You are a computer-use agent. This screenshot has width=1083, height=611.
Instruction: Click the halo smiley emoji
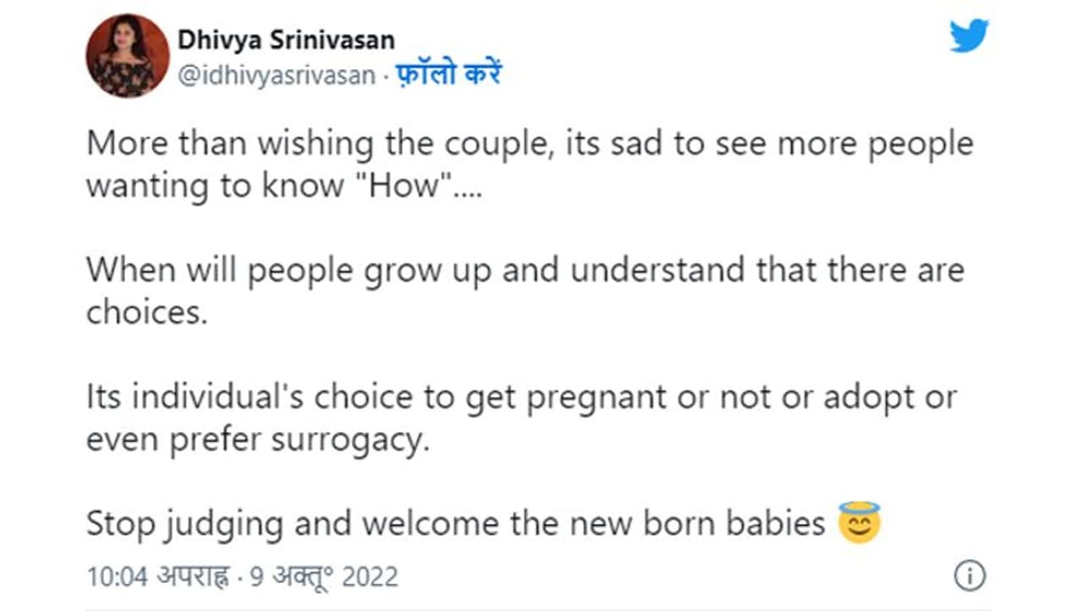coord(859,522)
